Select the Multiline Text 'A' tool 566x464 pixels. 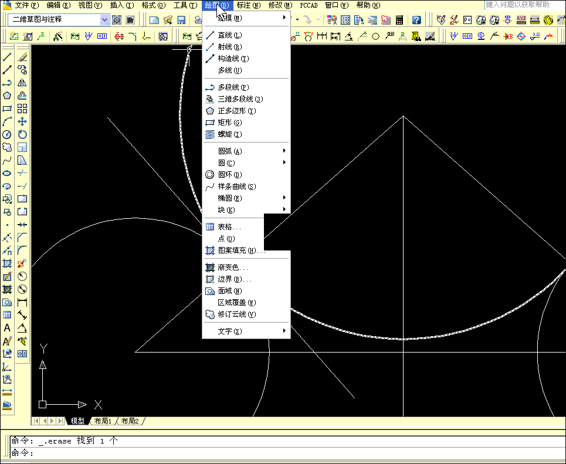(x=7, y=328)
